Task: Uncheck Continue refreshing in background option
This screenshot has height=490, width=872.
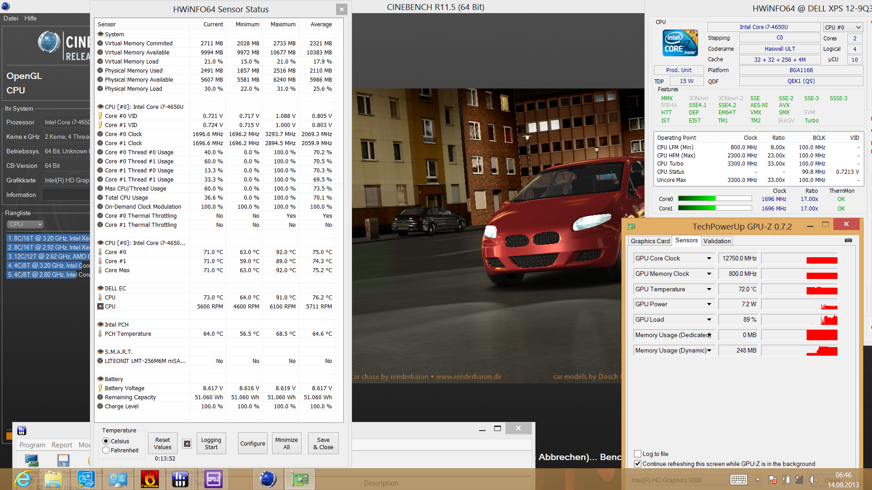Action: (x=638, y=464)
